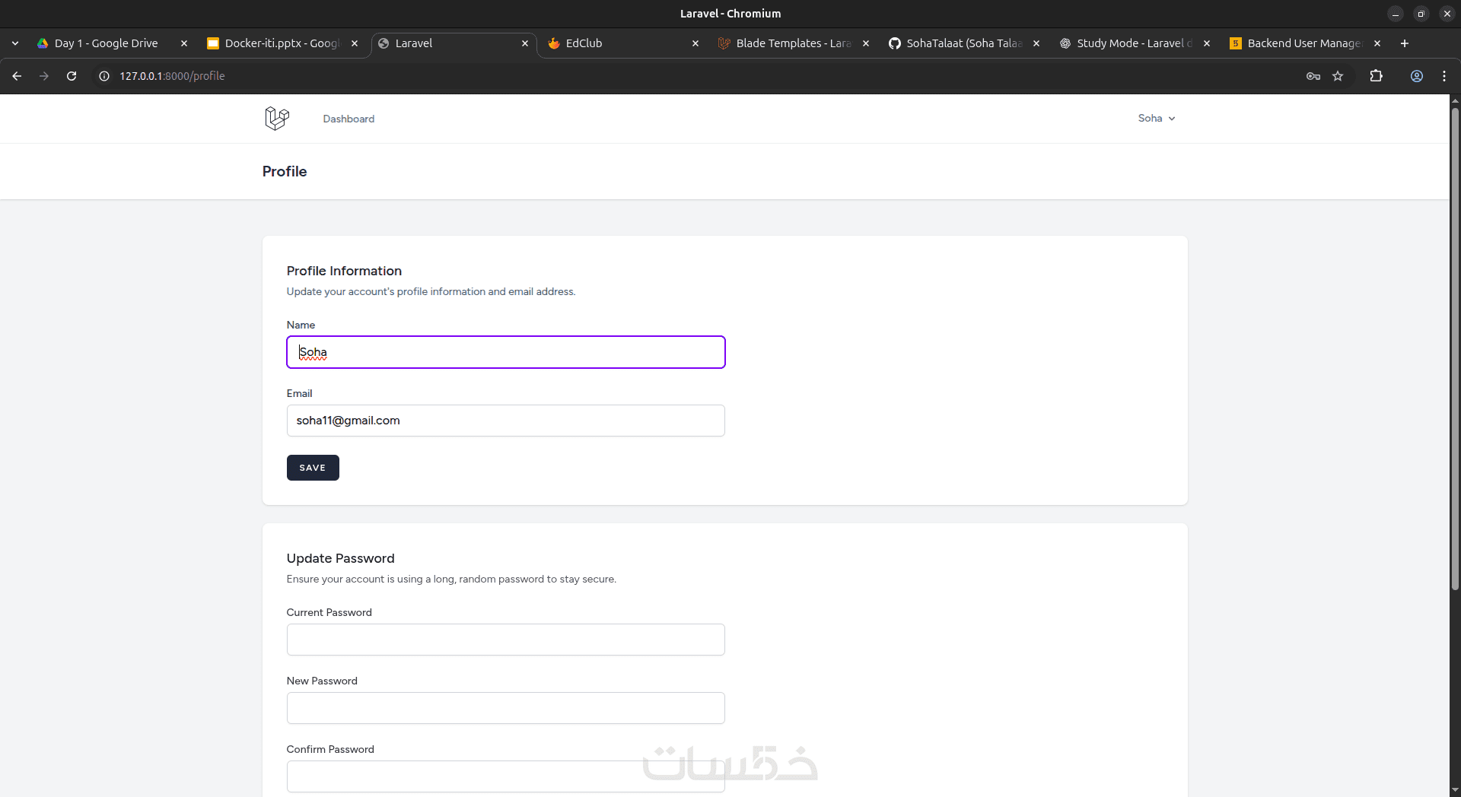
Task: Click the page vertical scrollbar thumb
Action: (x=1455, y=348)
